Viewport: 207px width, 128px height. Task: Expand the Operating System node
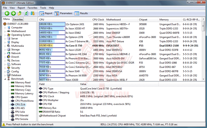coord(5,35)
